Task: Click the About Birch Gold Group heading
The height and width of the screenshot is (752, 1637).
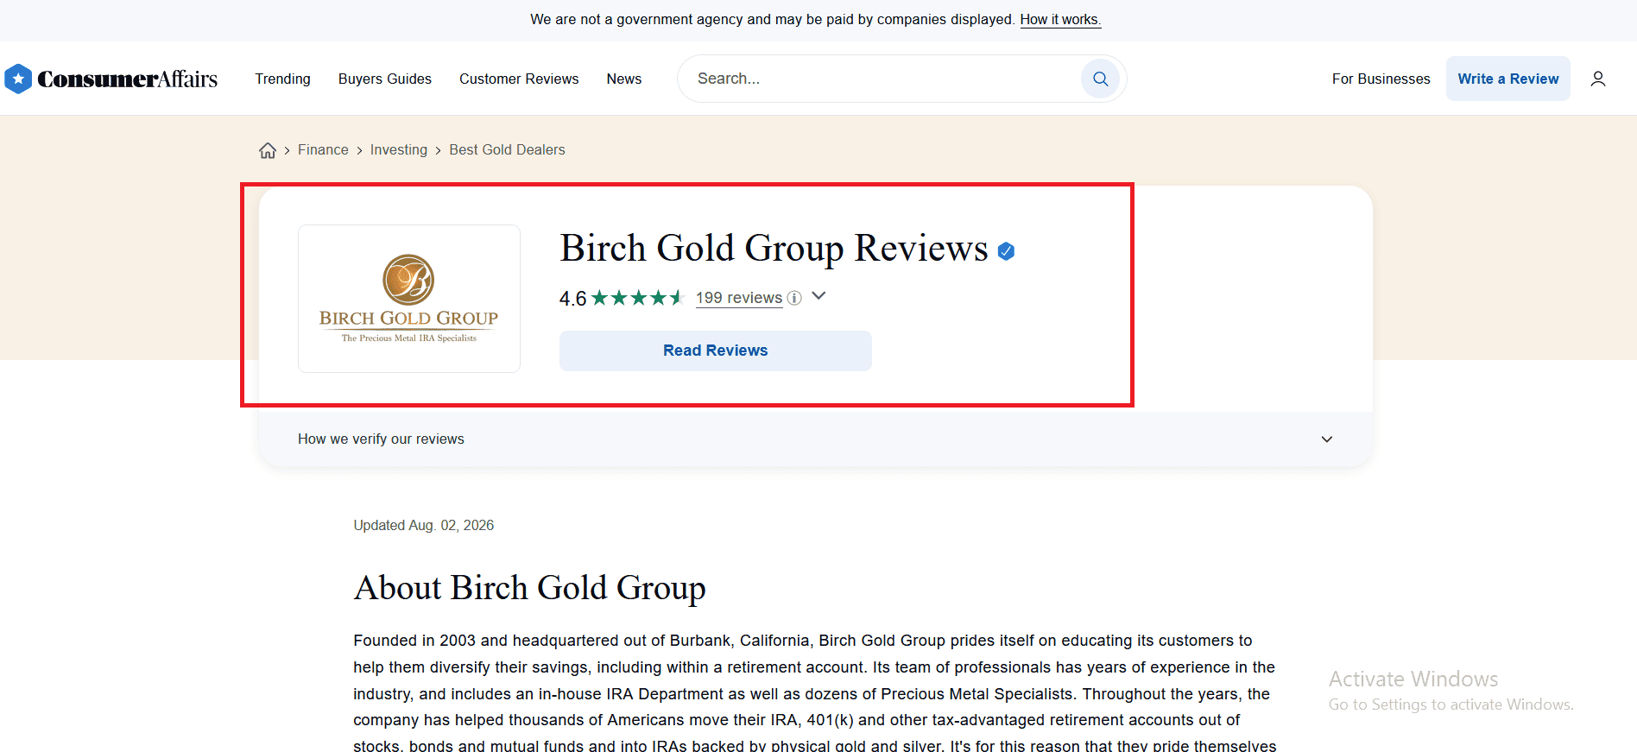Action: coord(530,589)
